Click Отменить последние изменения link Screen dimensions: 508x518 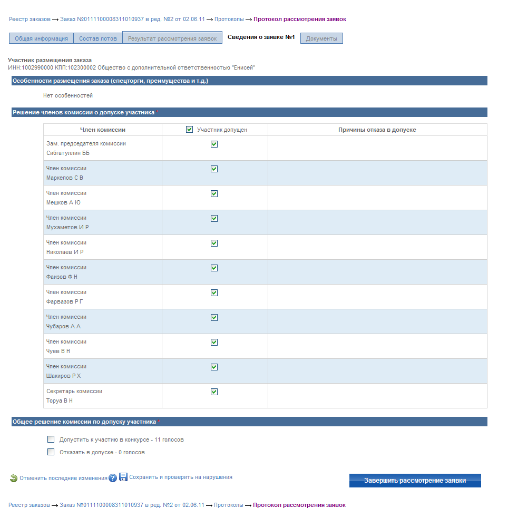tap(63, 478)
